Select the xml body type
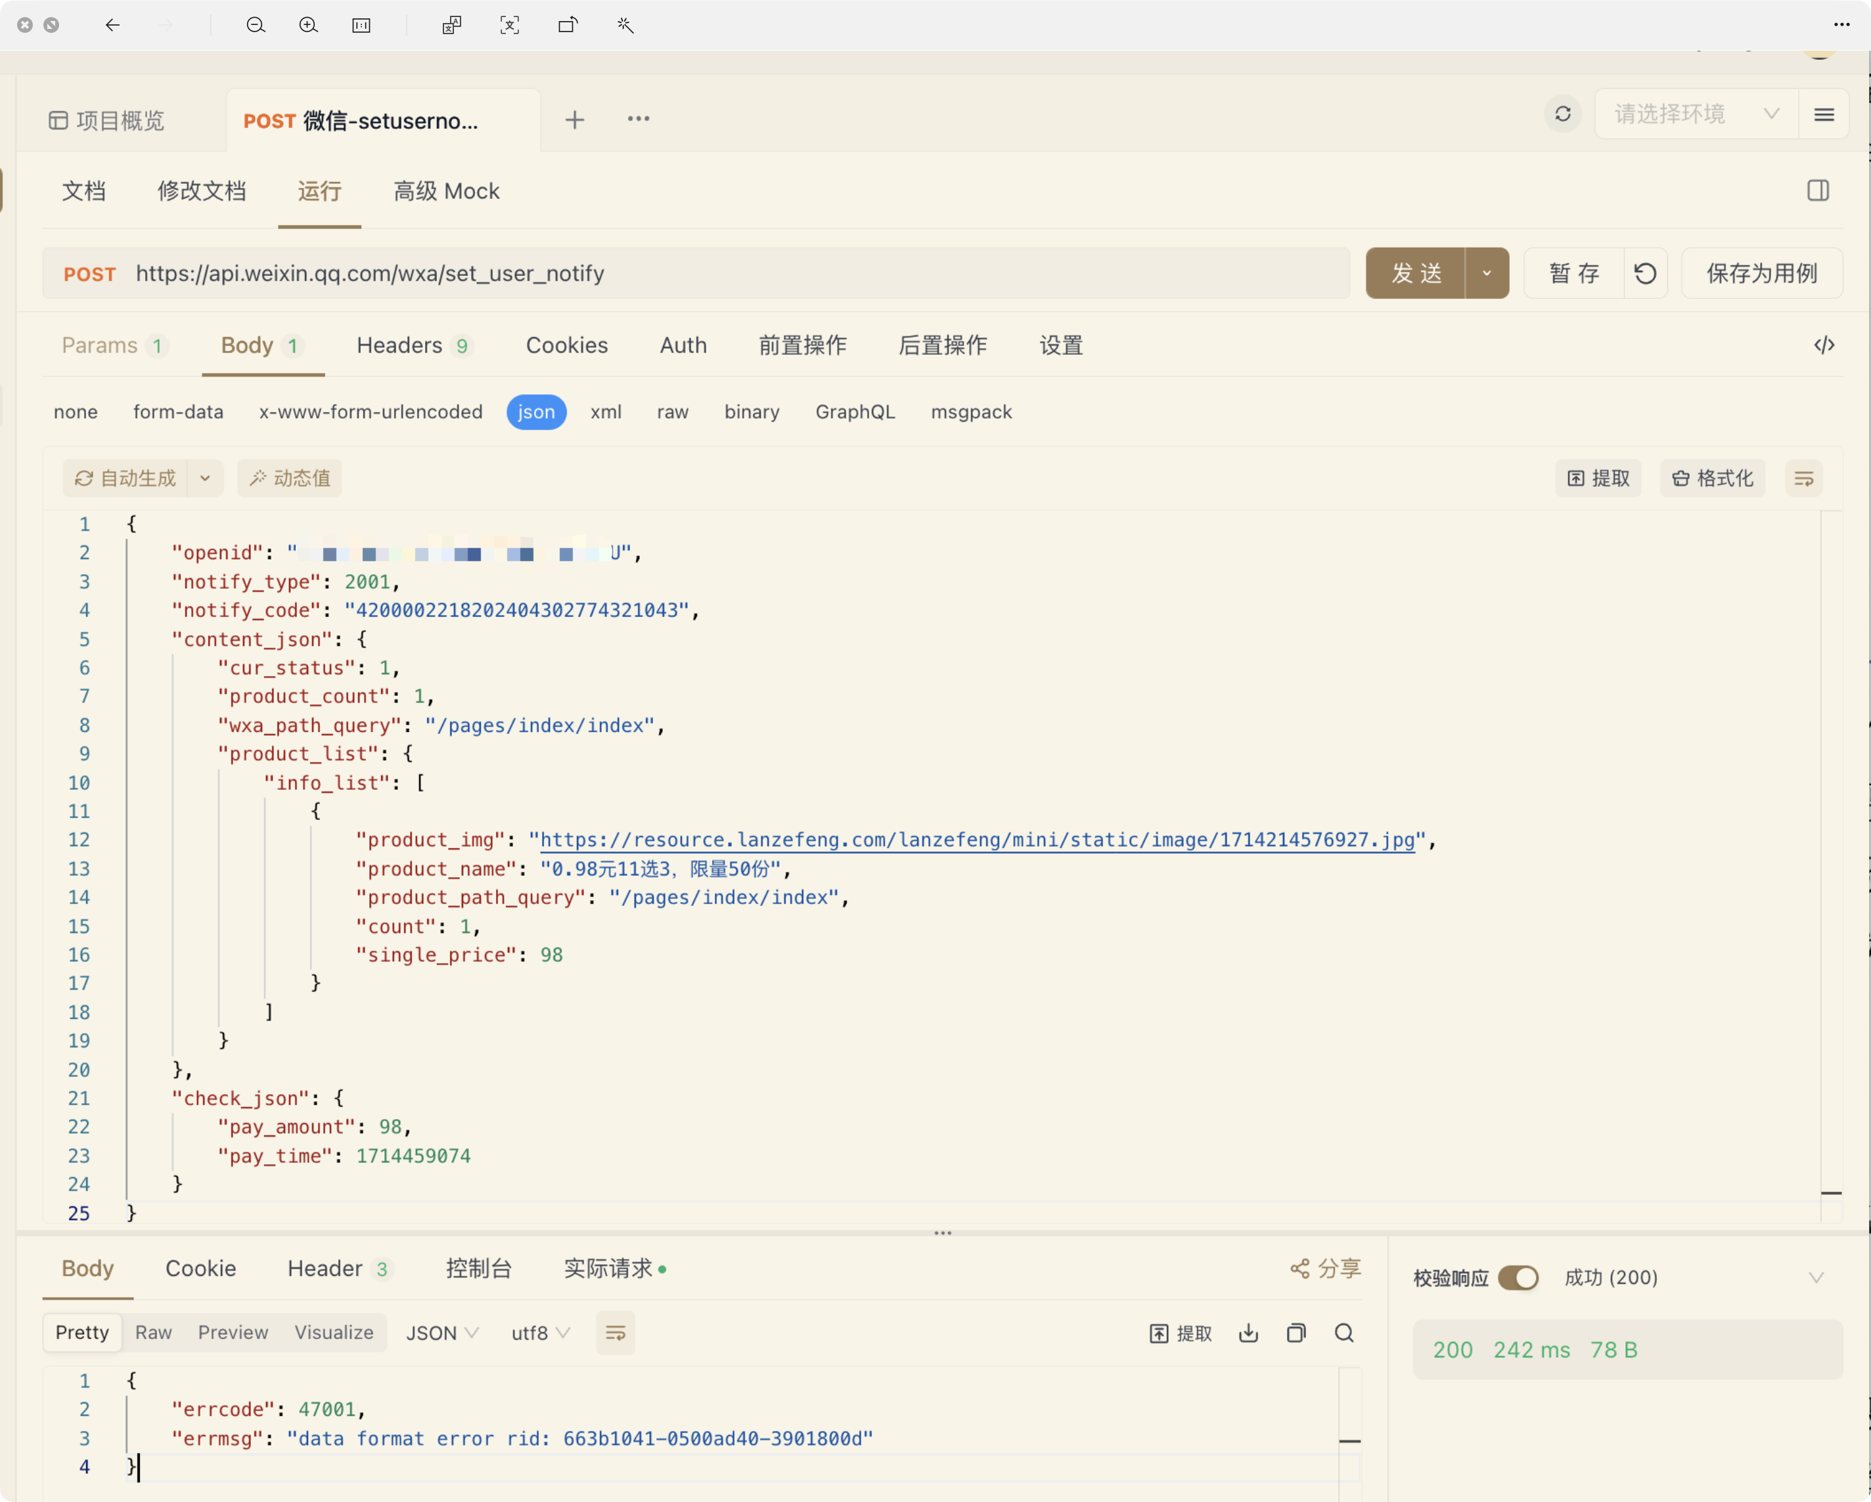The height and width of the screenshot is (1502, 1871). click(x=606, y=411)
